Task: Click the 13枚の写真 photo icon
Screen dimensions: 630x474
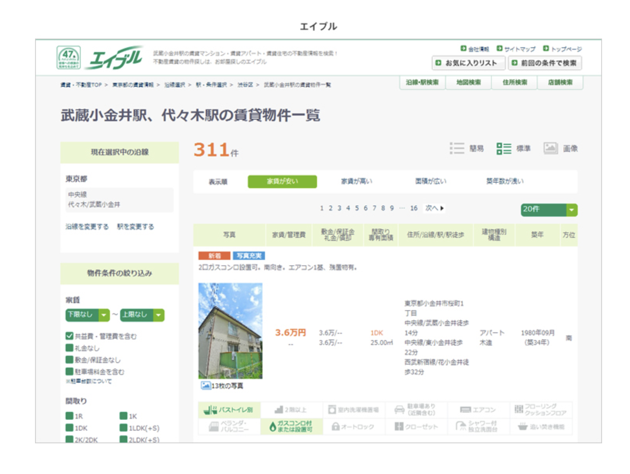Action: coord(205,386)
